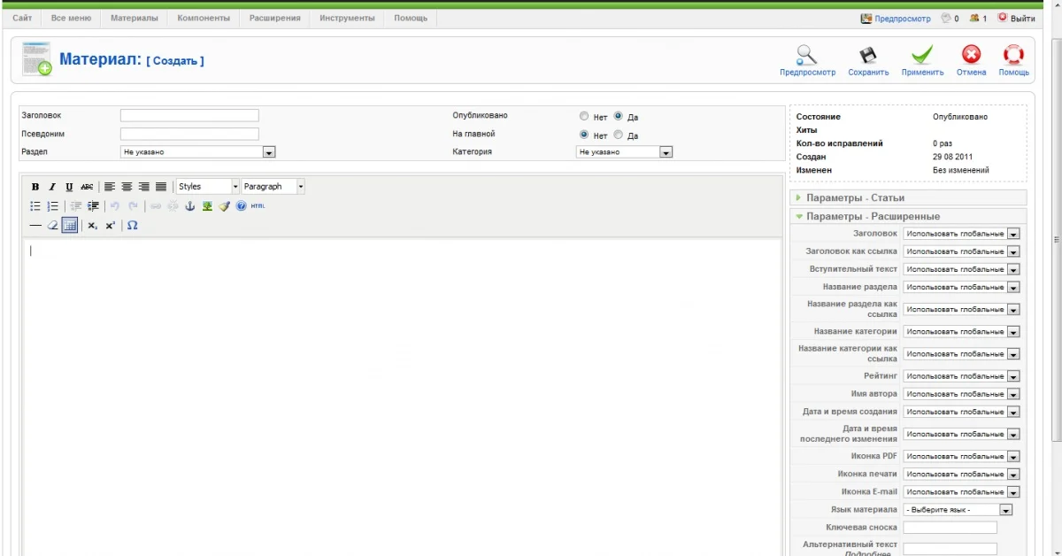Insert an anchor via the anchor icon
This screenshot has height=556, width=1062.
[189, 206]
